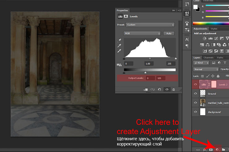Click the output level field showing 105
This screenshot has height=152, width=229.
(161, 78)
